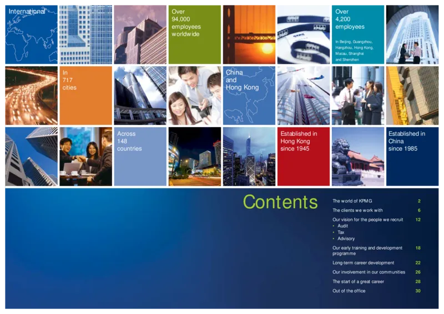Select 'Established in Hong Kong since 1945' red tile
This screenshot has width=444, height=314.
point(303,156)
